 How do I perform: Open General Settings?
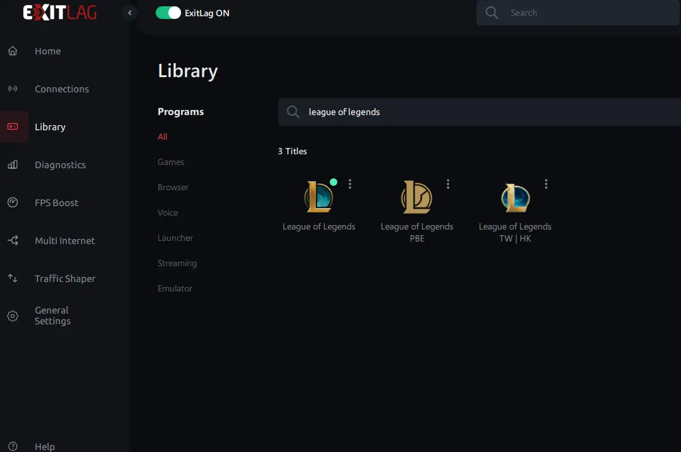[x=53, y=316]
